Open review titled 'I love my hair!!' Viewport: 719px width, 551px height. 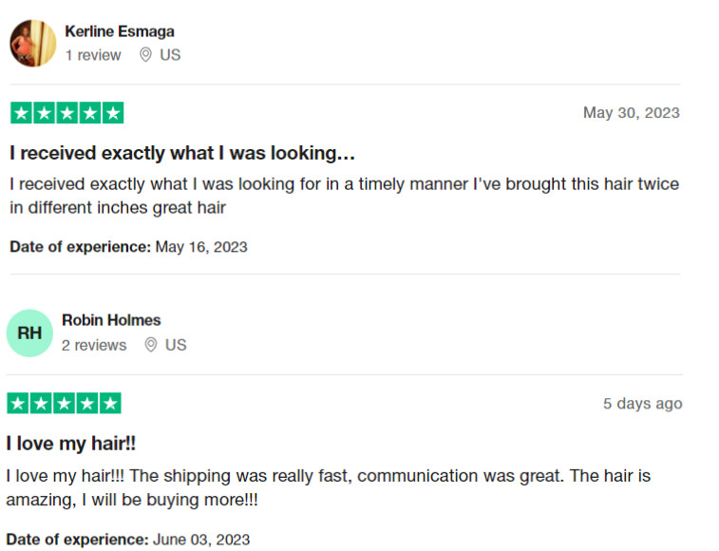71,444
